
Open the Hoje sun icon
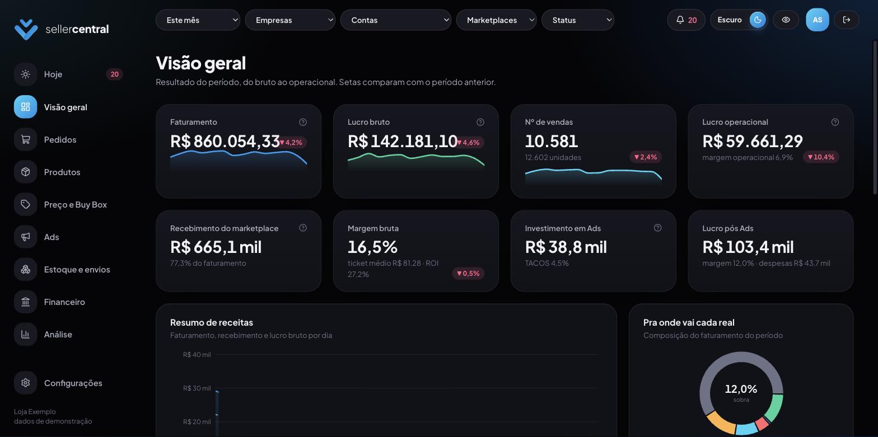coord(25,74)
